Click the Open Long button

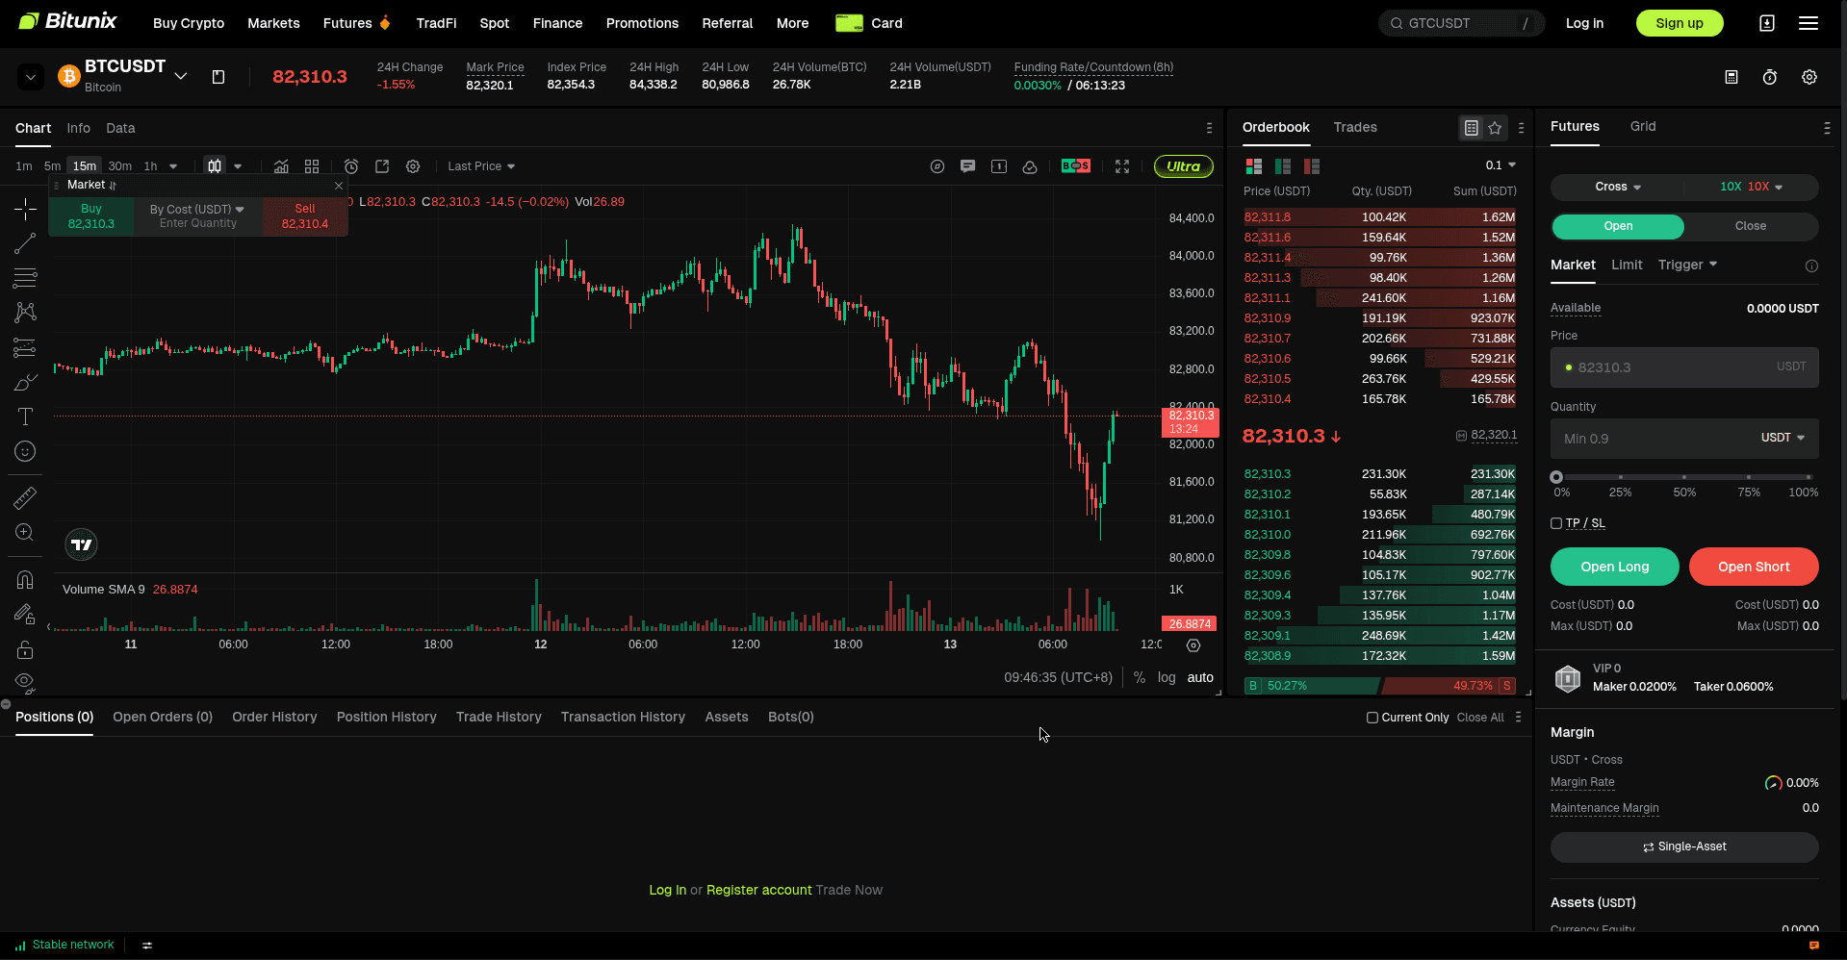[1615, 567]
